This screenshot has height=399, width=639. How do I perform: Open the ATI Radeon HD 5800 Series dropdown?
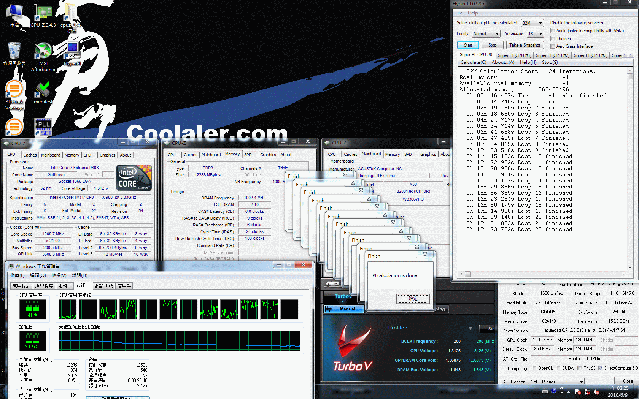543,382
